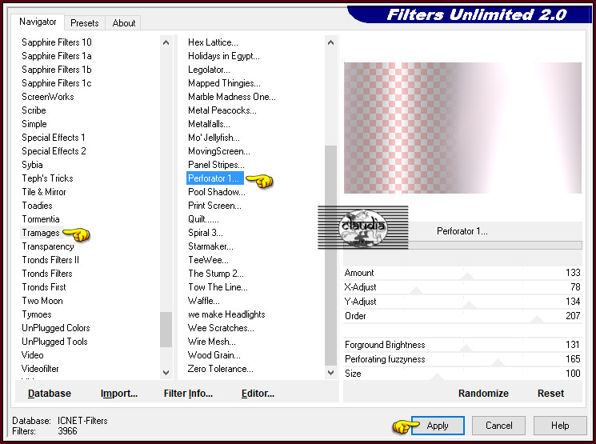The image size is (596, 444).
Task: Open the About tab
Action: (123, 23)
